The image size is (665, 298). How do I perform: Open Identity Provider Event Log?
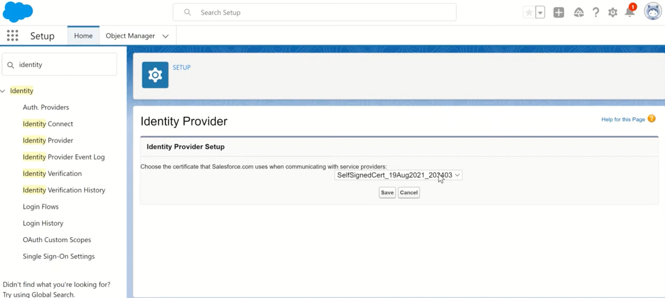tap(64, 157)
